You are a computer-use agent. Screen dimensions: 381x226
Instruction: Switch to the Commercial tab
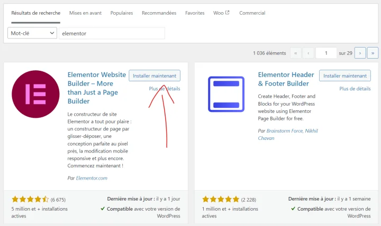coord(252,13)
